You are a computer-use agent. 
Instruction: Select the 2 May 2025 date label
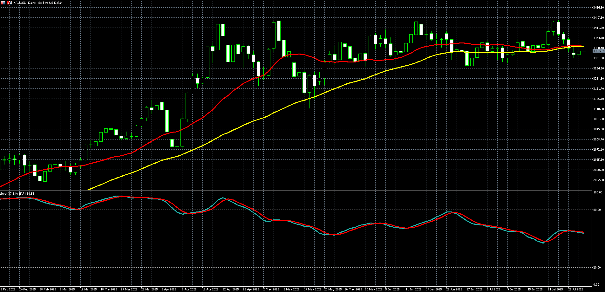(x=271, y=289)
